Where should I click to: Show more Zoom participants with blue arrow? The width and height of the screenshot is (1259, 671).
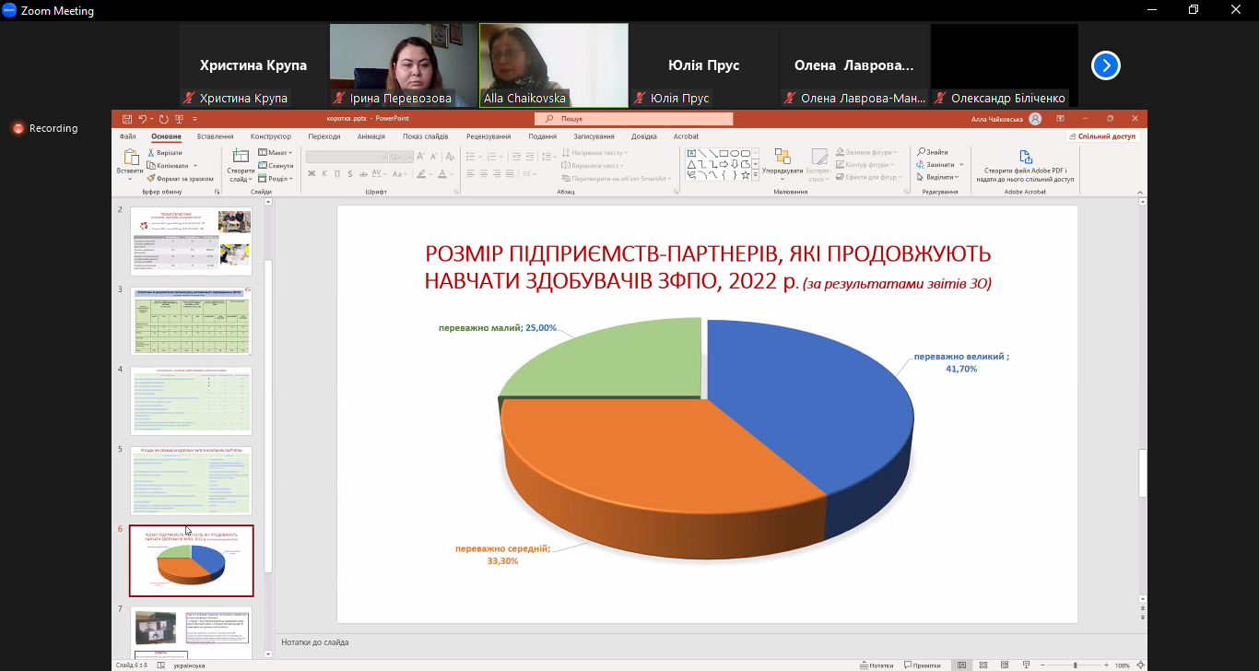pos(1105,65)
